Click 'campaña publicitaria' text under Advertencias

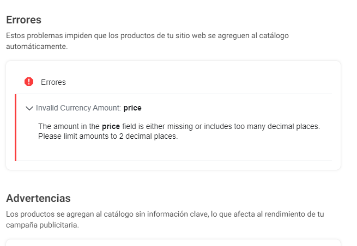click(42, 225)
